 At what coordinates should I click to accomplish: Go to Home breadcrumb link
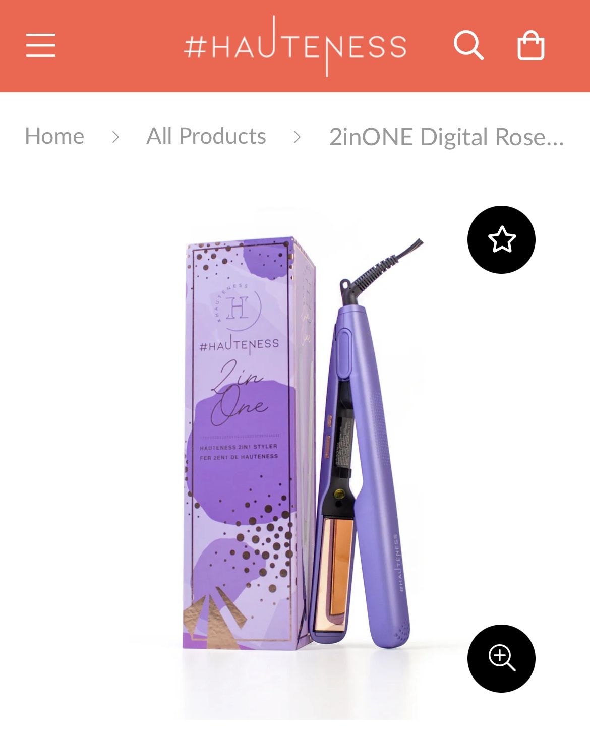coord(54,136)
